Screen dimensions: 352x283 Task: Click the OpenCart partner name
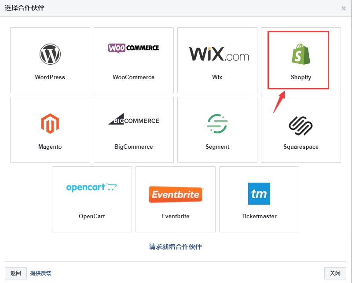coord(92,216)
